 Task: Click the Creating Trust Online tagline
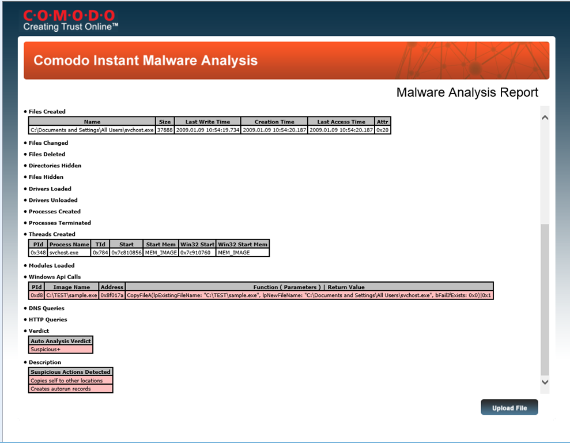point(70,27)
